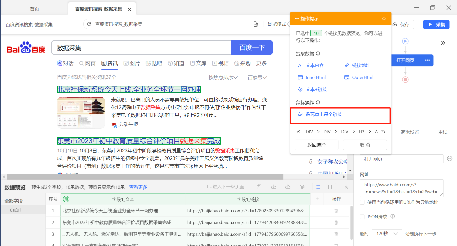Click the 取消 button in tips panel
Image resolution: width=457 pixels, height=246 pixels.
[x=365, y=145]
